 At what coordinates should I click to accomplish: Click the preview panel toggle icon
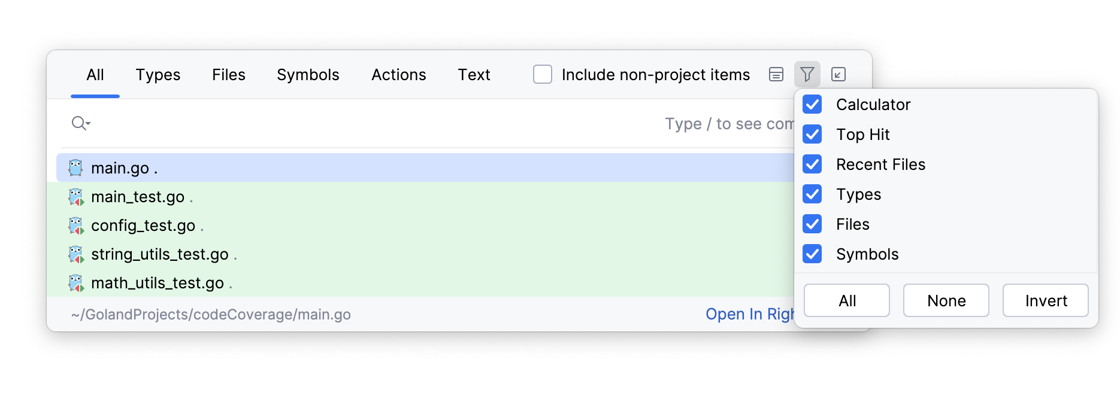click(x=776, y=74)
